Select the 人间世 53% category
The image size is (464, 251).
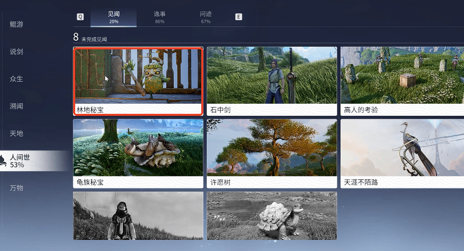(35, 161)
